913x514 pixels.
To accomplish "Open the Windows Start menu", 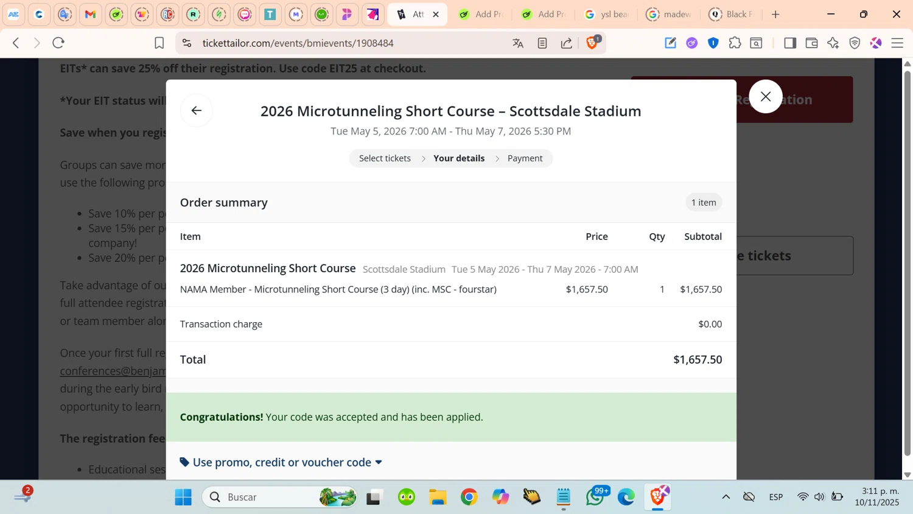I will coord(183,497).
